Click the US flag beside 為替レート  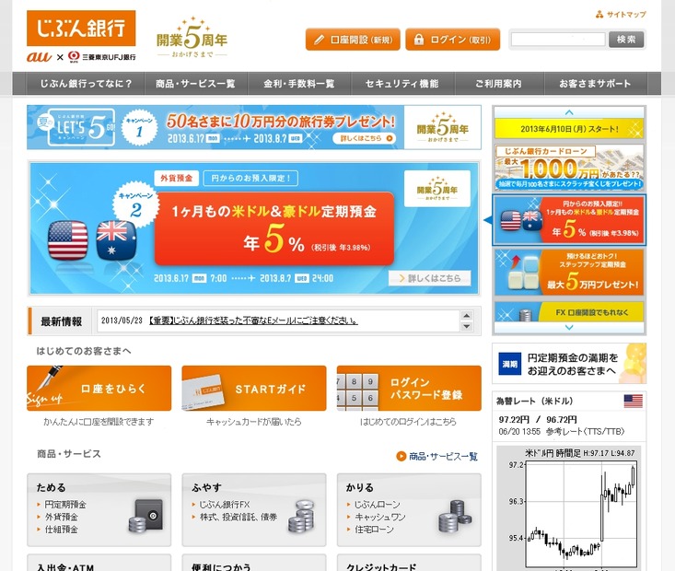633,401
